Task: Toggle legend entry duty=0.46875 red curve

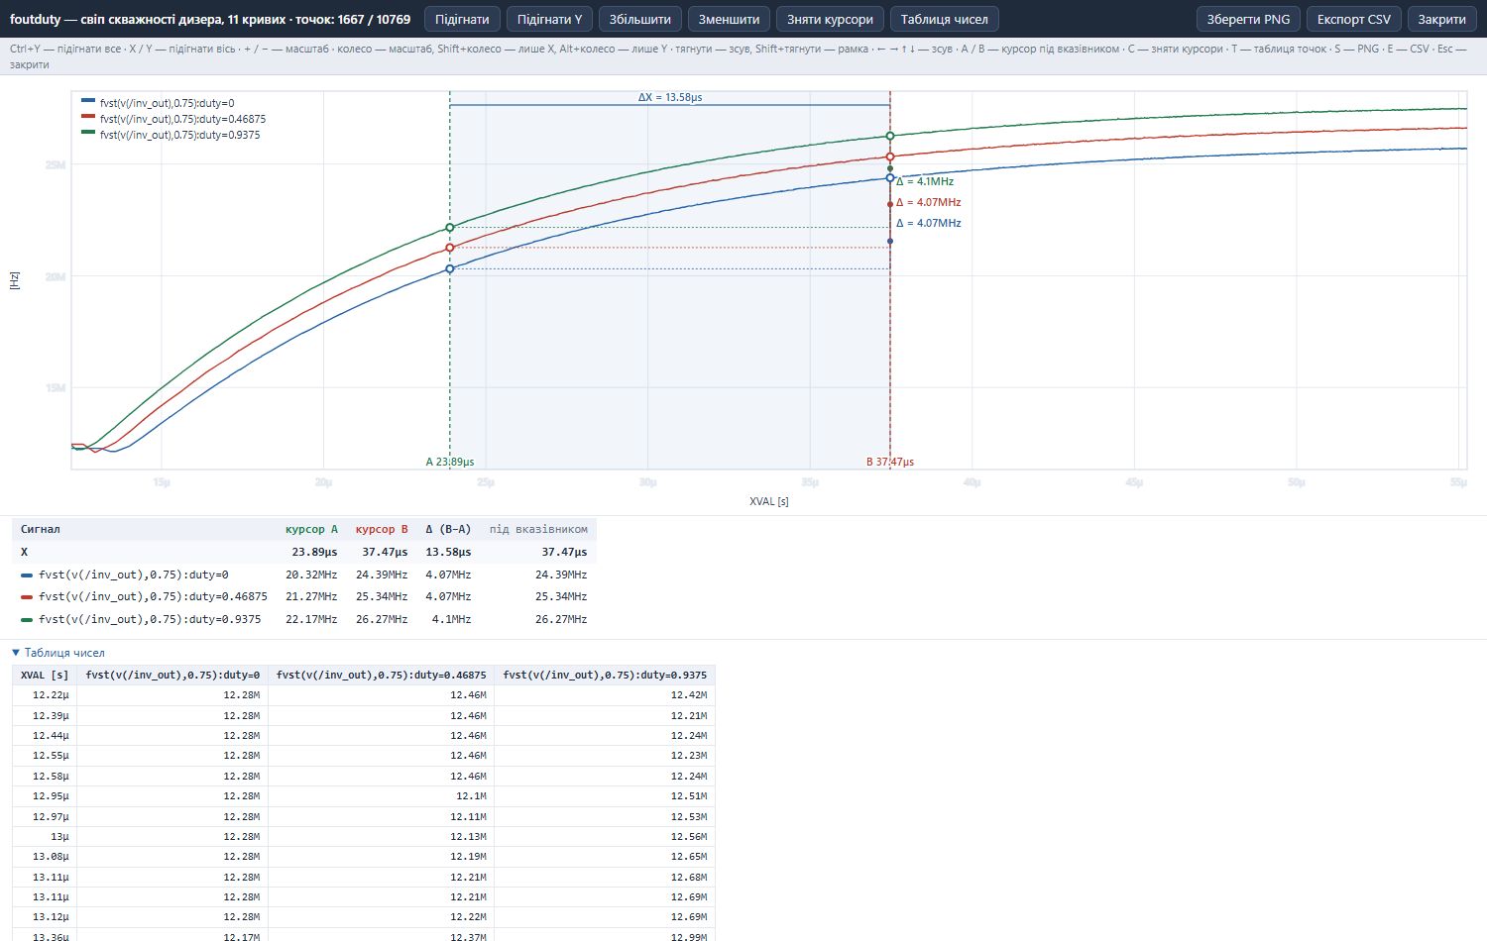Action: click(x=173, y=119)
